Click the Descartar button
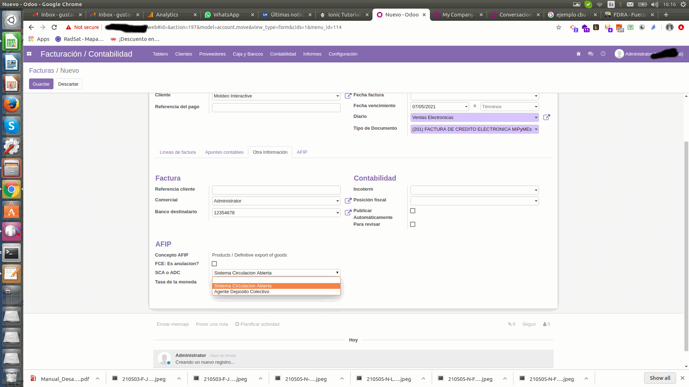Viewport: 689px width, 387px height. click(x=68, y=84)
